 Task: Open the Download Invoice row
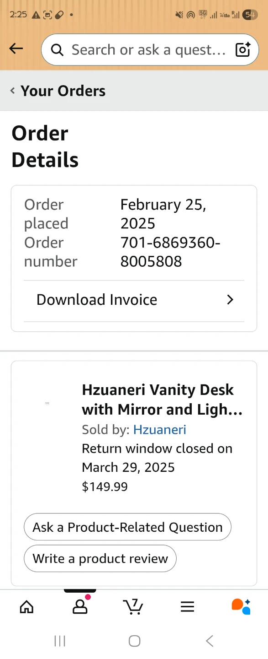(x=134, y=300)
